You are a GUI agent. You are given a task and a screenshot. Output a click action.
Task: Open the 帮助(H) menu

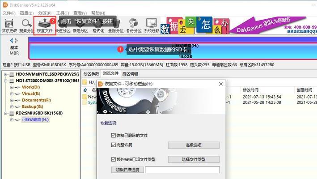98,13
